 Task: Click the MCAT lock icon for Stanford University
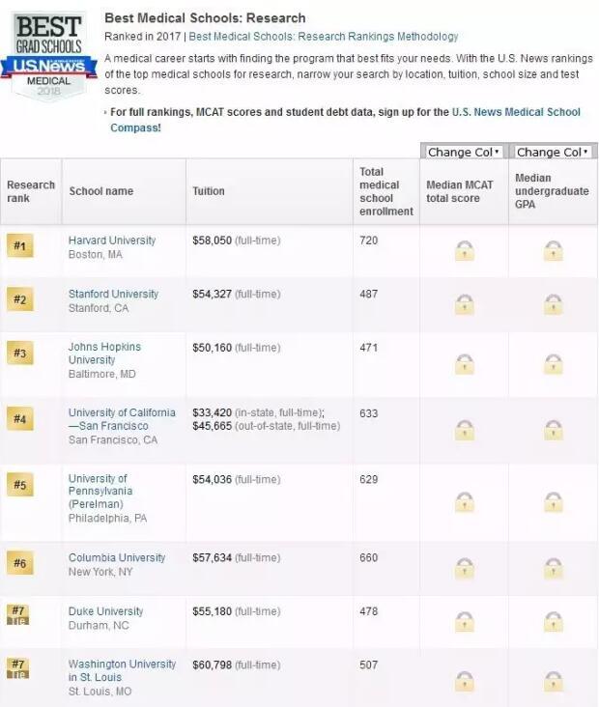tap(465, 304)
